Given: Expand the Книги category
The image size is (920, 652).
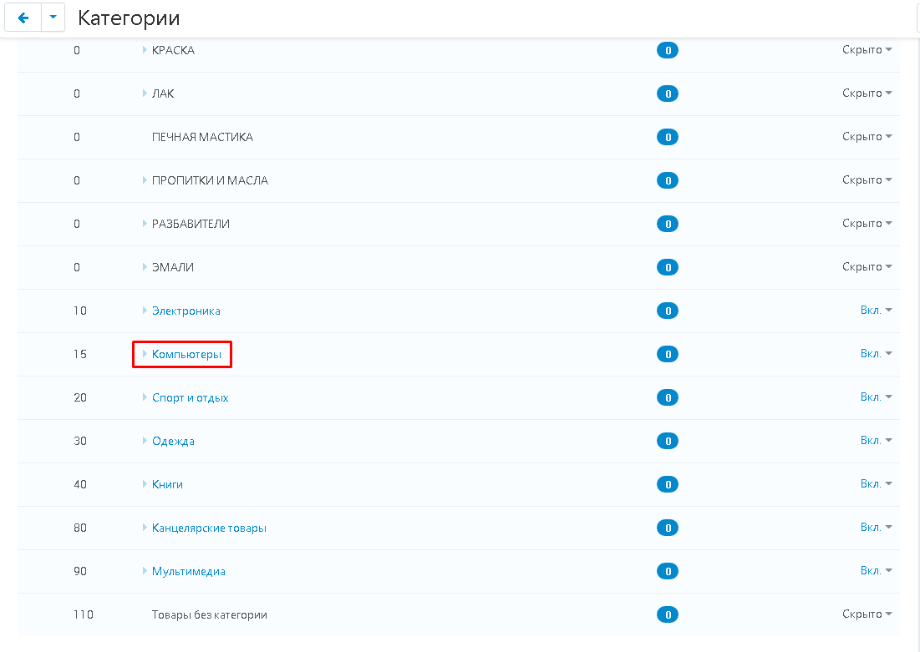Looking at the screenshot, I should (x=145, y=483).
